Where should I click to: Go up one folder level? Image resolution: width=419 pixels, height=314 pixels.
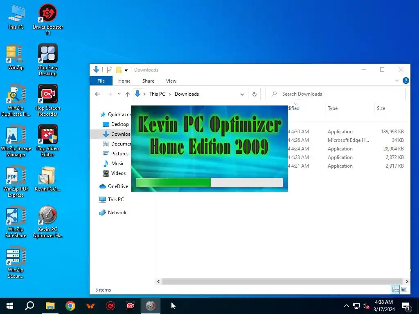[x=128, y=94]
